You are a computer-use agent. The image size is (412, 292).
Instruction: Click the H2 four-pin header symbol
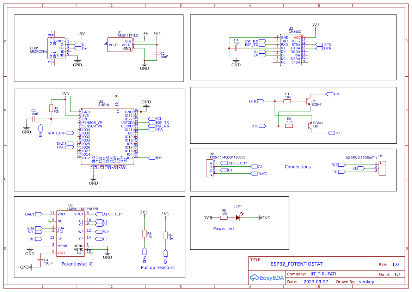[x=210, y=168]
